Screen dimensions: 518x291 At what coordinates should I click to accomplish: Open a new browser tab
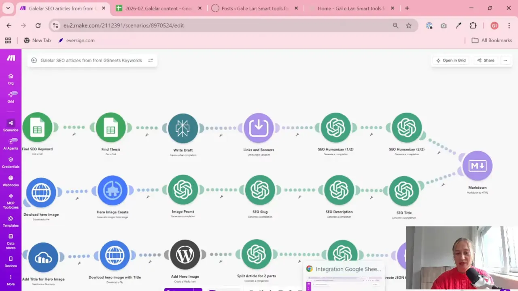(407, 8)
